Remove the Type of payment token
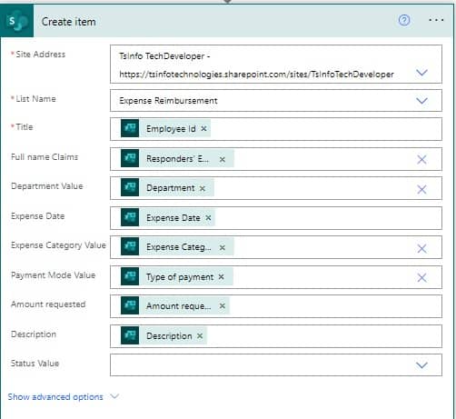This screenshot has height=419, width=456. tap(222, 277)
